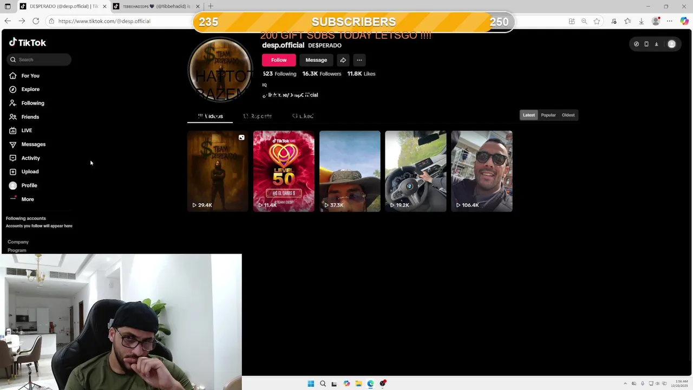Add this page to favorites

pos(597,21)
